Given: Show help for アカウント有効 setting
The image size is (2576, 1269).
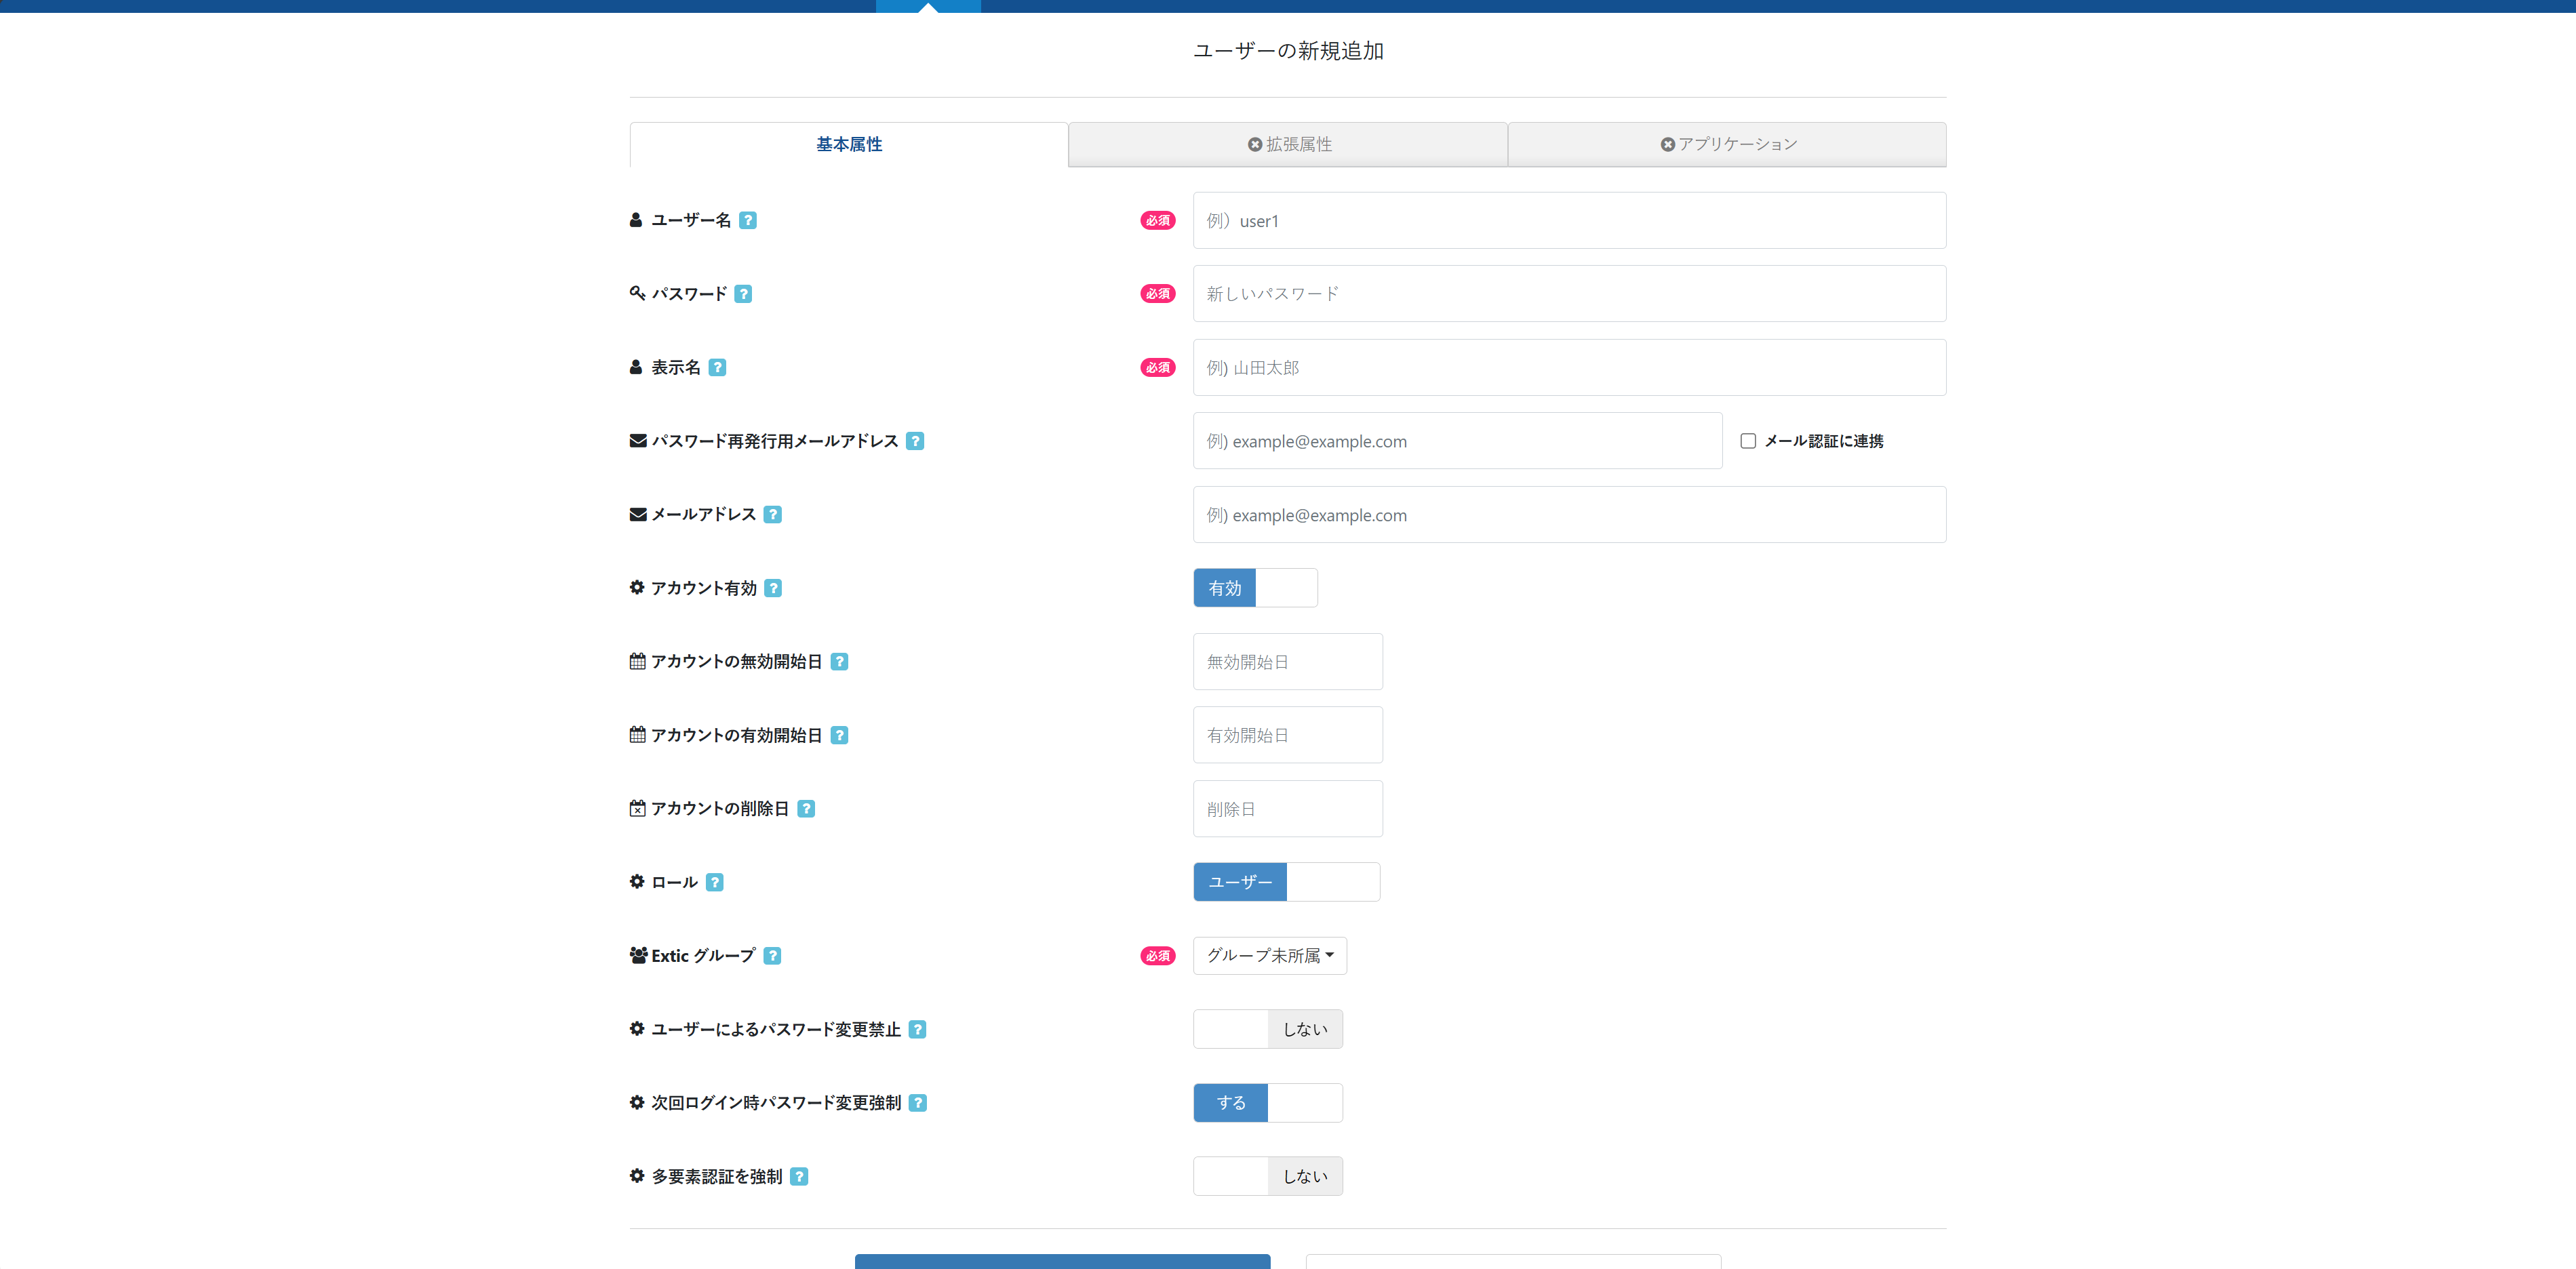Looking at the screenshot, I should click(773, 588).
